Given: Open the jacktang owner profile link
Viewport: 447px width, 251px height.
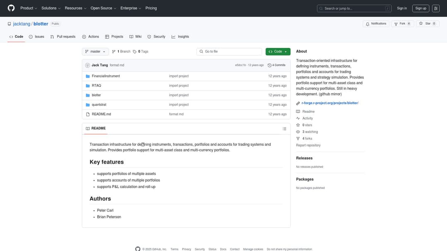Looking at the screenshot, I should pos(22,24).
